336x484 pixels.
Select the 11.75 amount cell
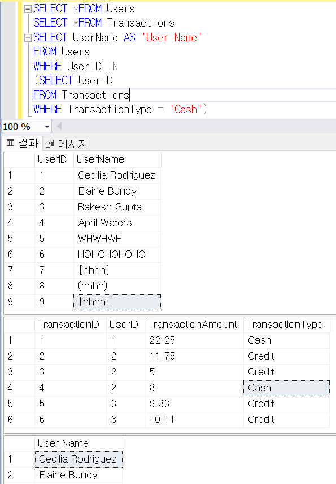tap(194, 356)
